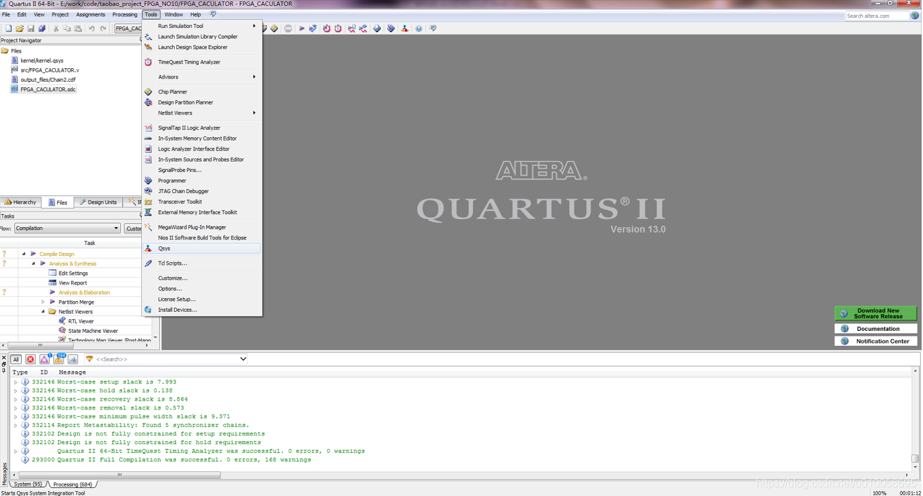Switch to the Design Units tab
Screen dimensions: 923x496
[98, 203]
